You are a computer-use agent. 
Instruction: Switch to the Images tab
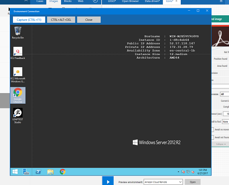click(54, 1)
